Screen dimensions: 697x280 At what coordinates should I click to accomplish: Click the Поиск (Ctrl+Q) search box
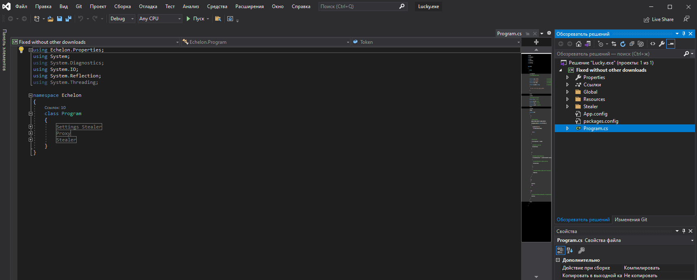point(358,6)
